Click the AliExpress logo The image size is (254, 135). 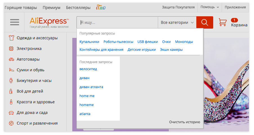click(49, 23)
